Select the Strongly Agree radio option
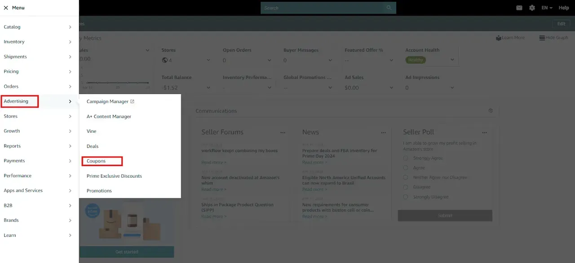The height and width of the screenshot is (263, 575). [x=406, y=158]
